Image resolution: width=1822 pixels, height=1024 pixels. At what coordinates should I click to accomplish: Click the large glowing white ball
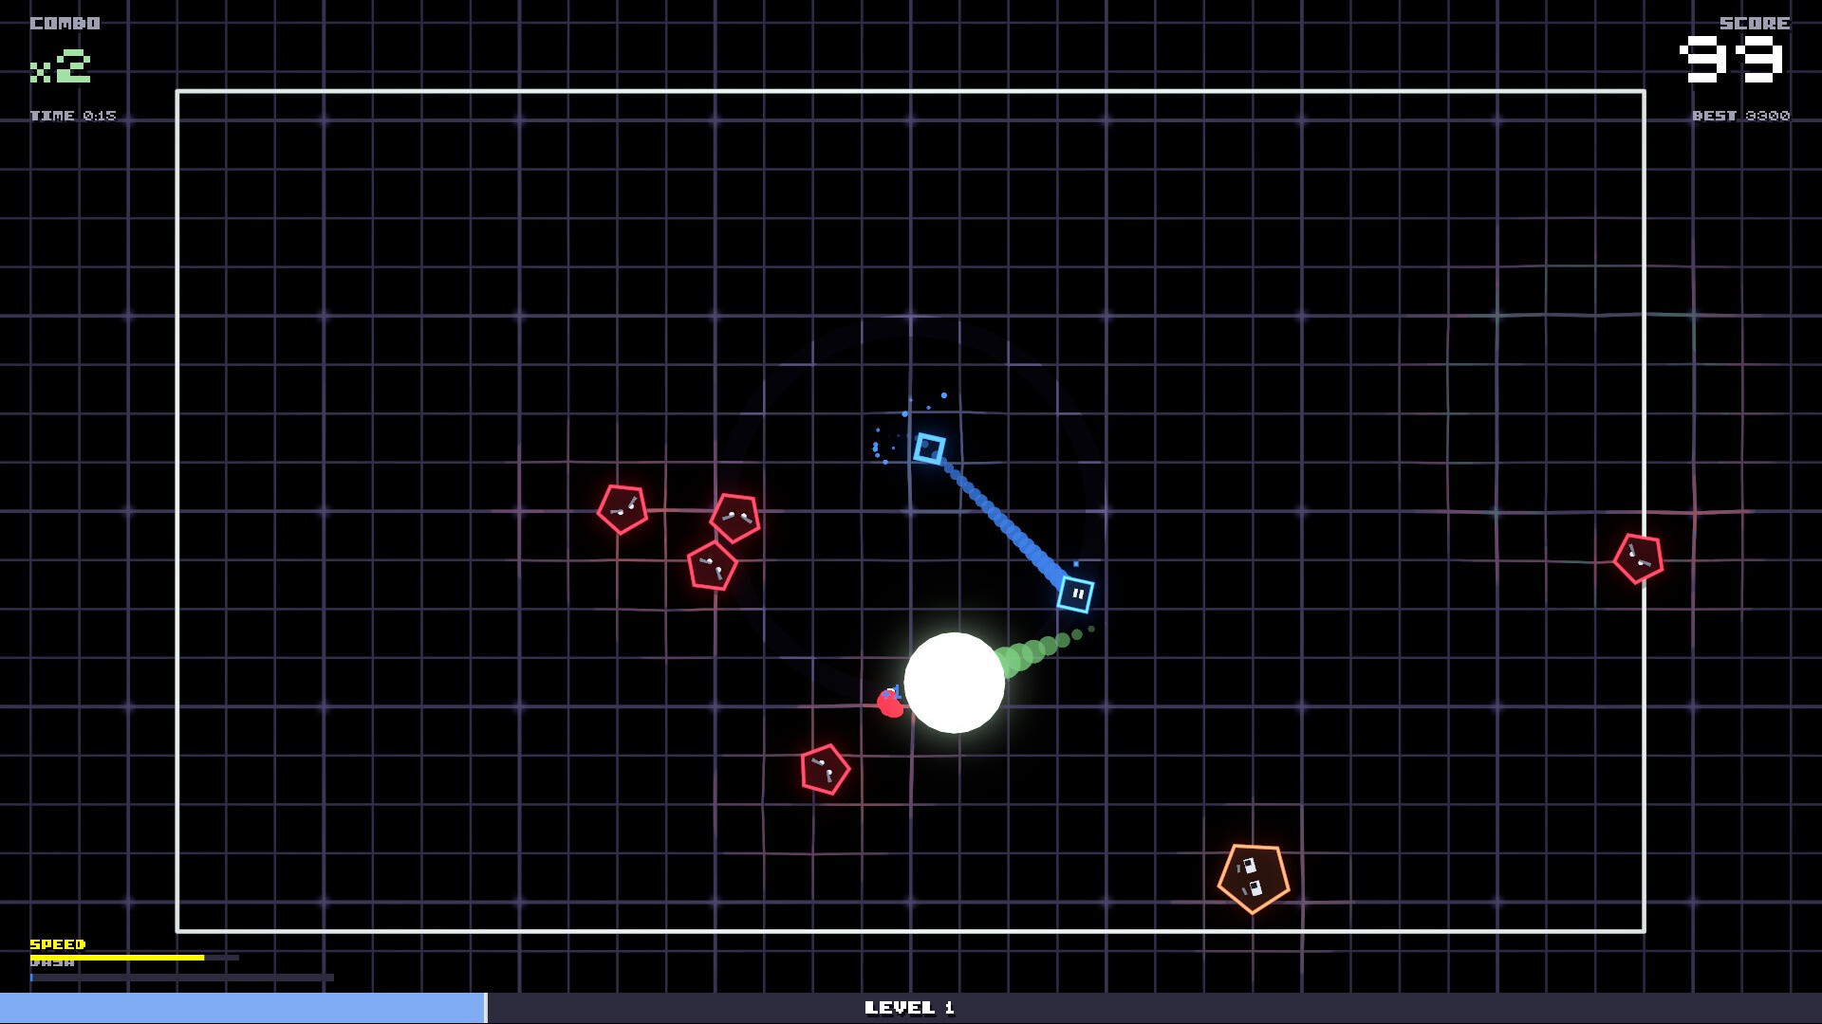954,683
